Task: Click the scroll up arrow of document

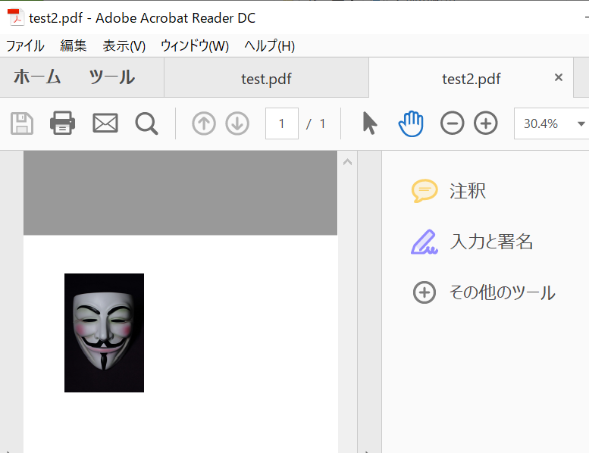Action: point(347,162)
